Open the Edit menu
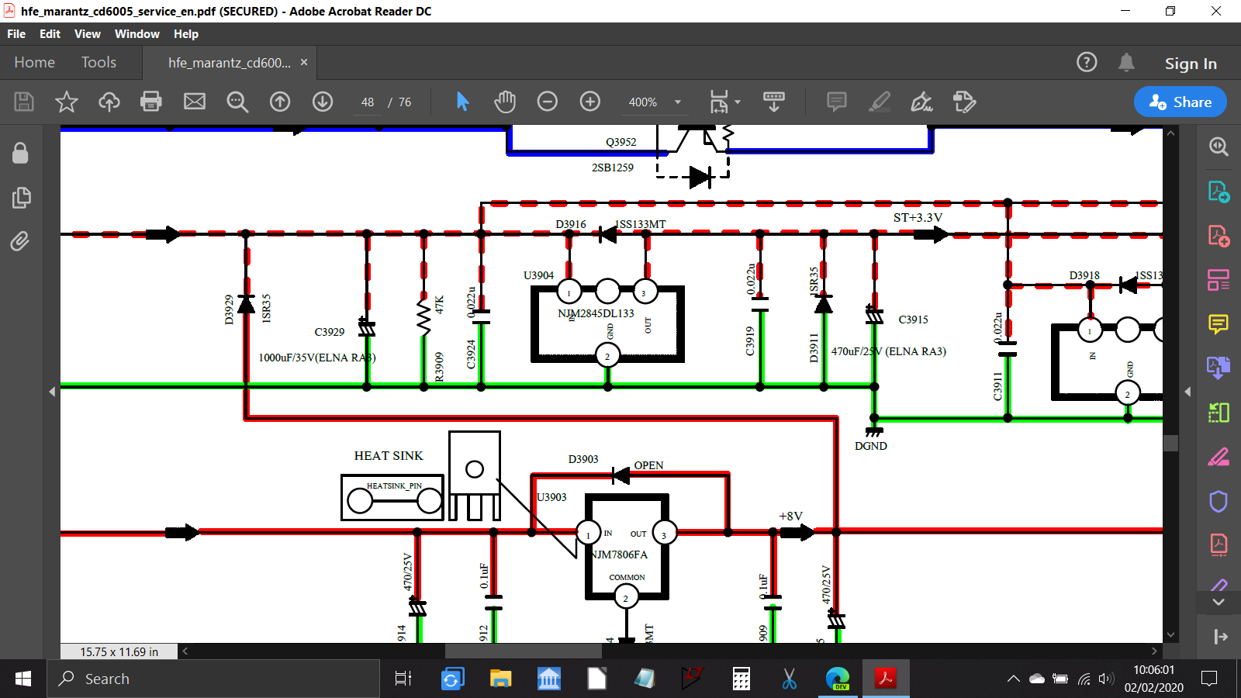This screenshot has width=1241, height=698. point(50,34)
